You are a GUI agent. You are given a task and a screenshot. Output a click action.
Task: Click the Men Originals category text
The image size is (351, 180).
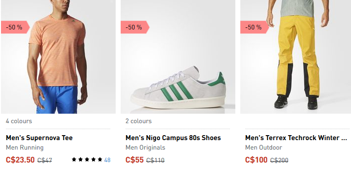145,148
